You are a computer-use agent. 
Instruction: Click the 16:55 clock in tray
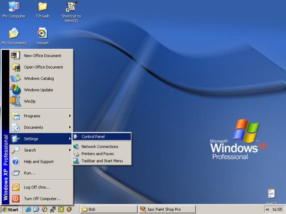[277, 210]
